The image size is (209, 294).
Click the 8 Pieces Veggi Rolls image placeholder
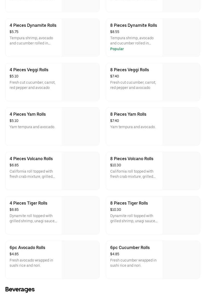(181, 82)
